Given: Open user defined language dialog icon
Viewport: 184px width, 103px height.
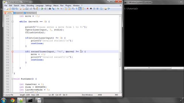Looking at the screenshot, I should point(83,9).
